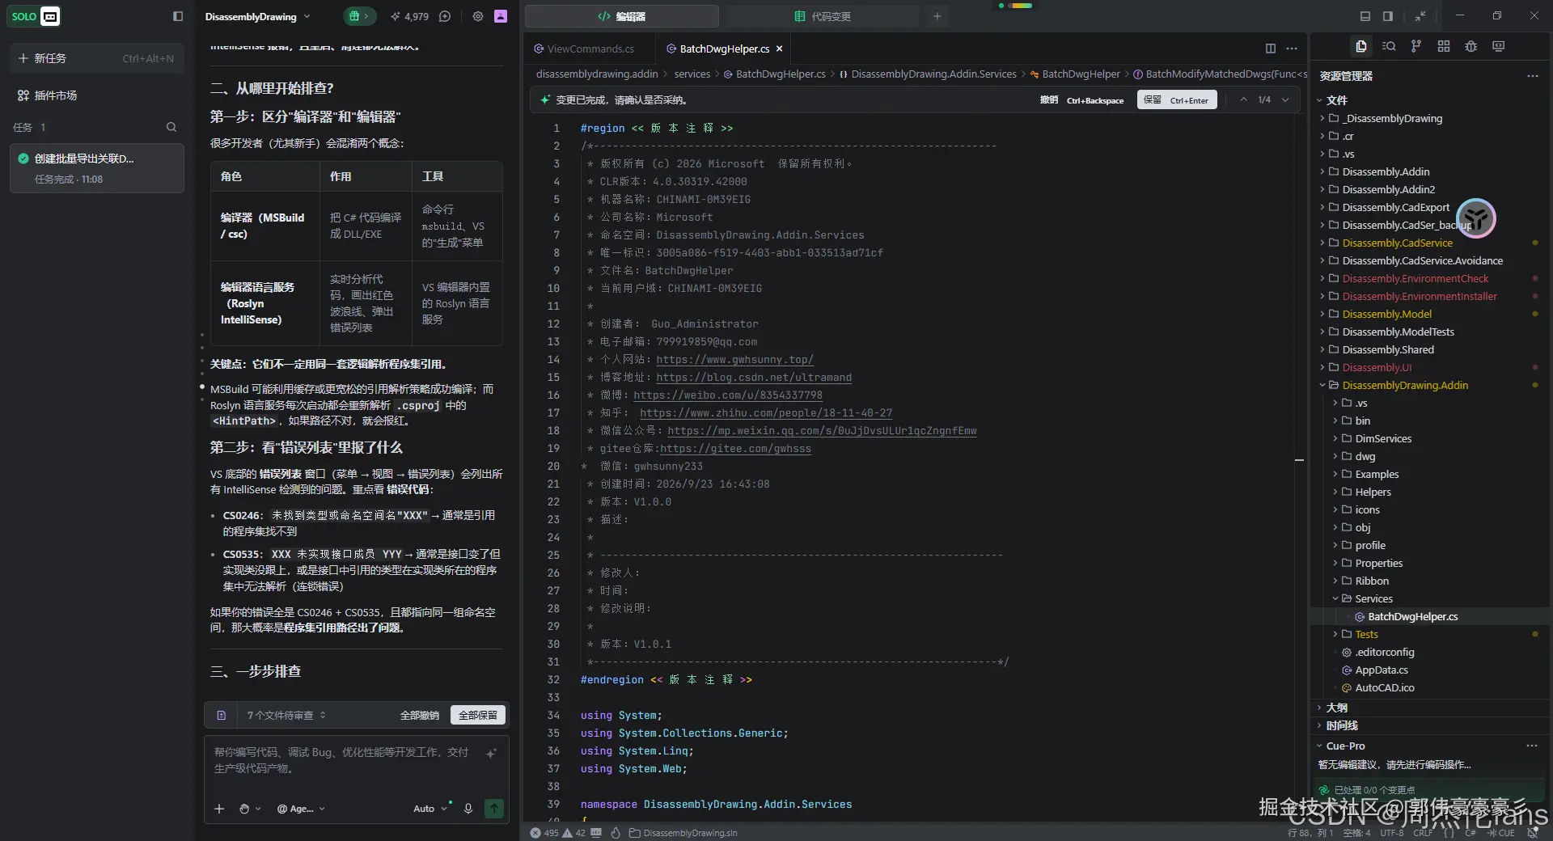The height and width of the screenshot is (841, 1553).
Task: Click the sparkle prompt optimize icon
Action: (490, 753)
